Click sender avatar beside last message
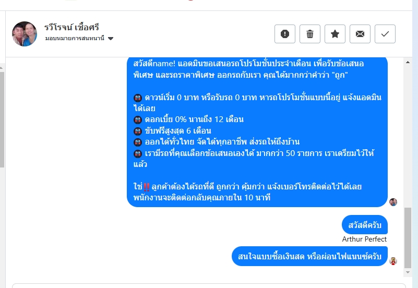The height and width of the screenshot is (288, 418). click(393, 261)
